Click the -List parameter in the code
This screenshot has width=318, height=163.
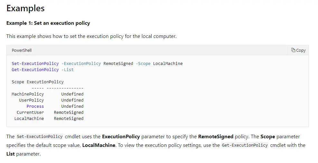point(67,69)
